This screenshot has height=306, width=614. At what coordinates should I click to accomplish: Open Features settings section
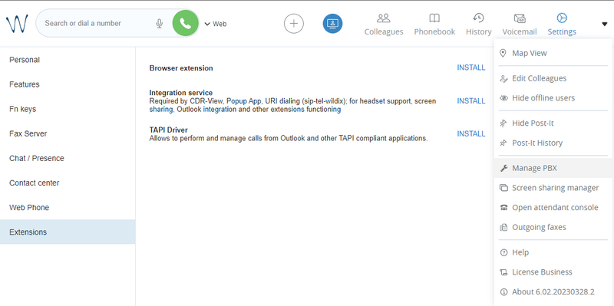[x=68, y=84]
